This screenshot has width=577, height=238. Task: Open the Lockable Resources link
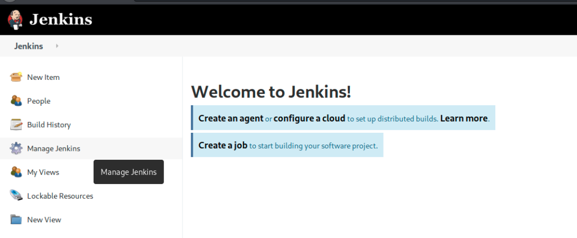[x=60, y=196]
